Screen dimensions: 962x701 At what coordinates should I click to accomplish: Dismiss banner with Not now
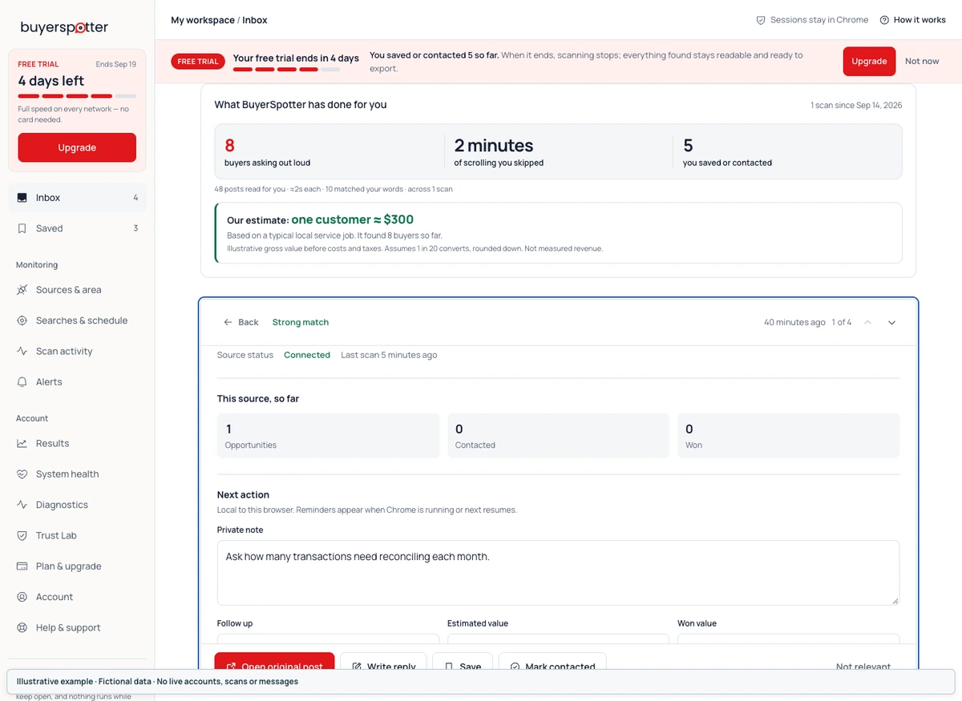click(x=922, y=62)
